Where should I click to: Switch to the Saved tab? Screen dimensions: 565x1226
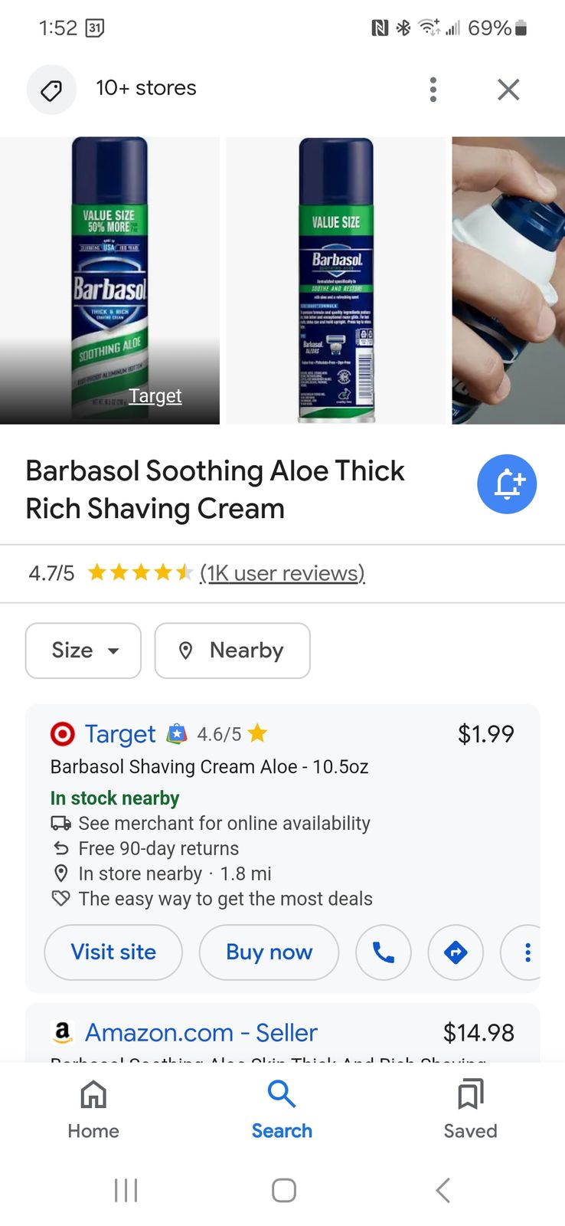pyautogui.click(x=470, y=1109)
